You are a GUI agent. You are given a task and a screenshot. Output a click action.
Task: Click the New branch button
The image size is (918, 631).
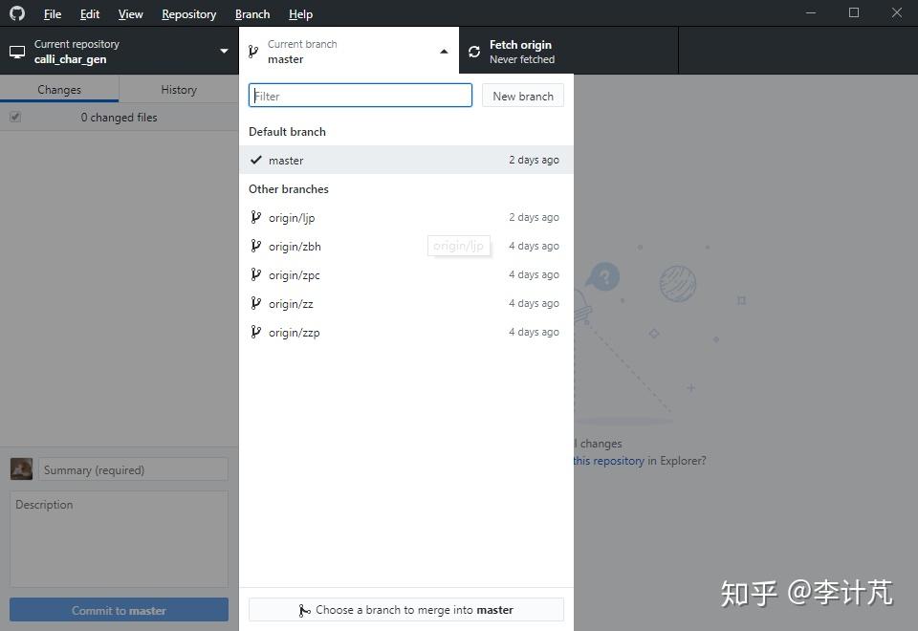[522, 96]
